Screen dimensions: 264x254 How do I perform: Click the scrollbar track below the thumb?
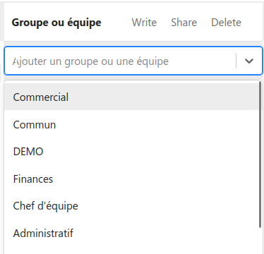coord(260,241)
